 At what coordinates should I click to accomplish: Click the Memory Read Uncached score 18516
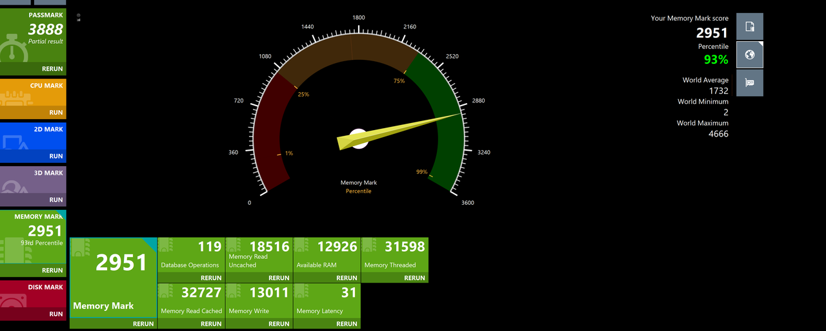pos(270,247)
